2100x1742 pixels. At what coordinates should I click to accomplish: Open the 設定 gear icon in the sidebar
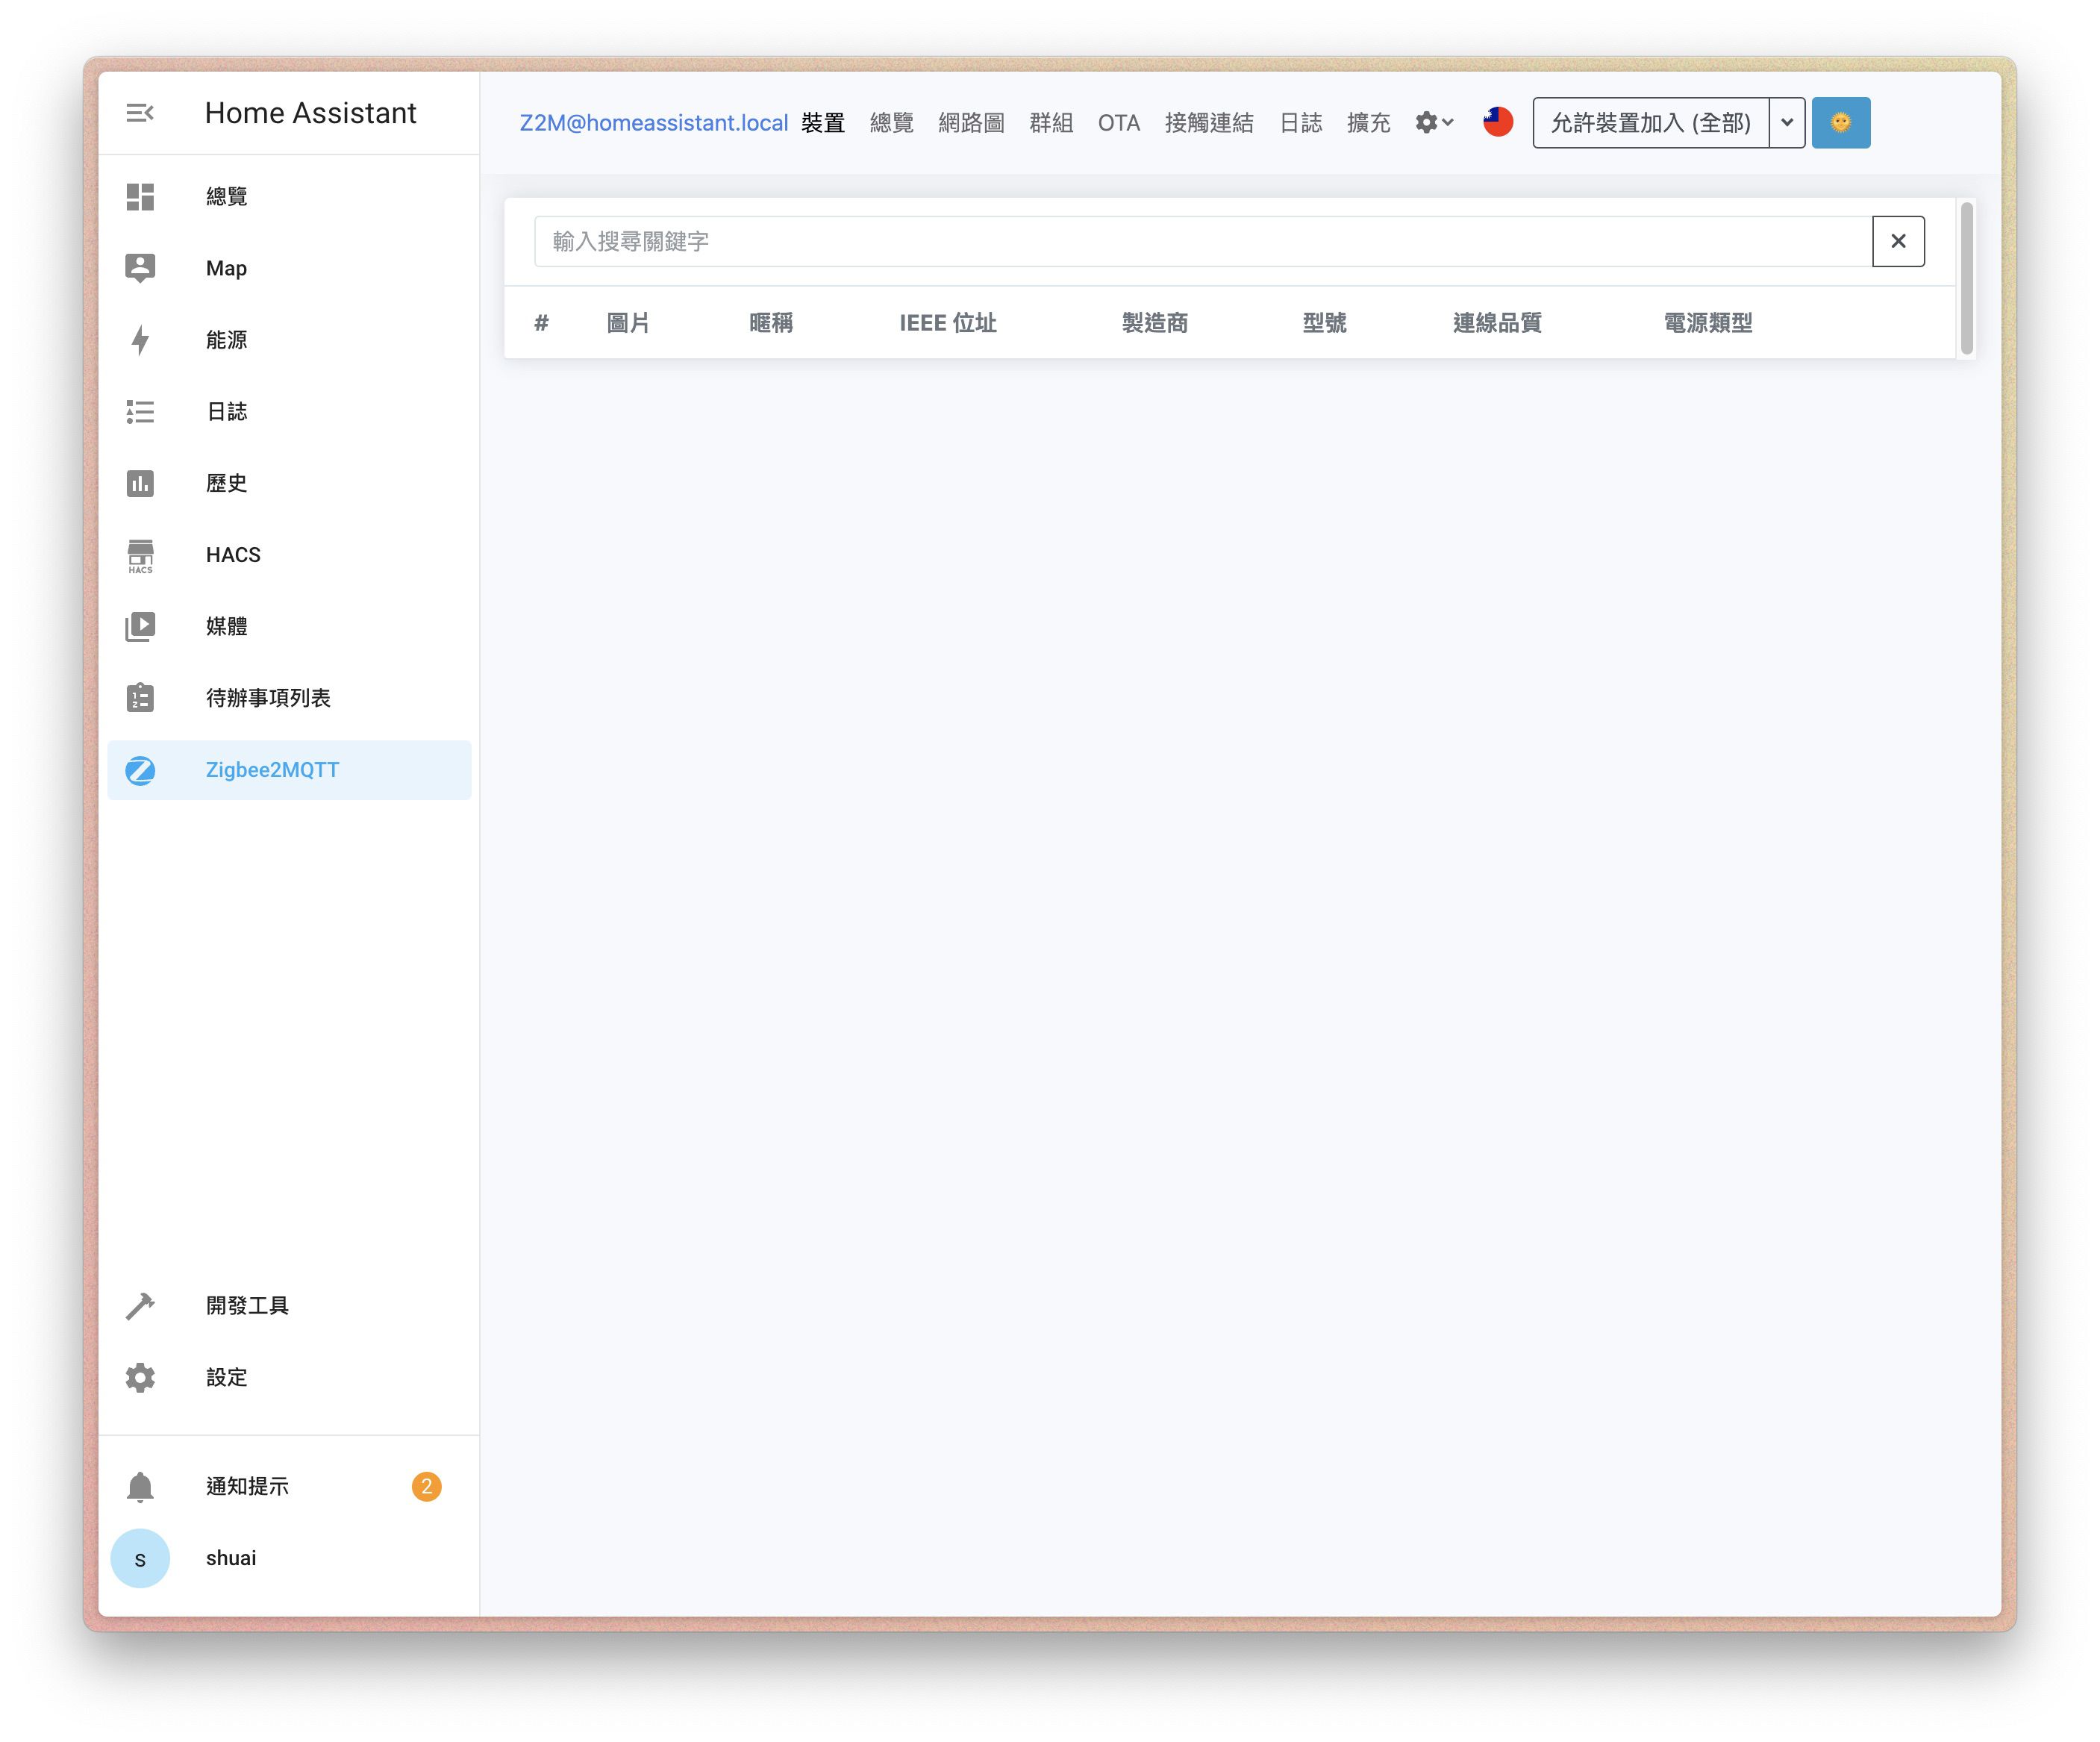point(140,1378)
